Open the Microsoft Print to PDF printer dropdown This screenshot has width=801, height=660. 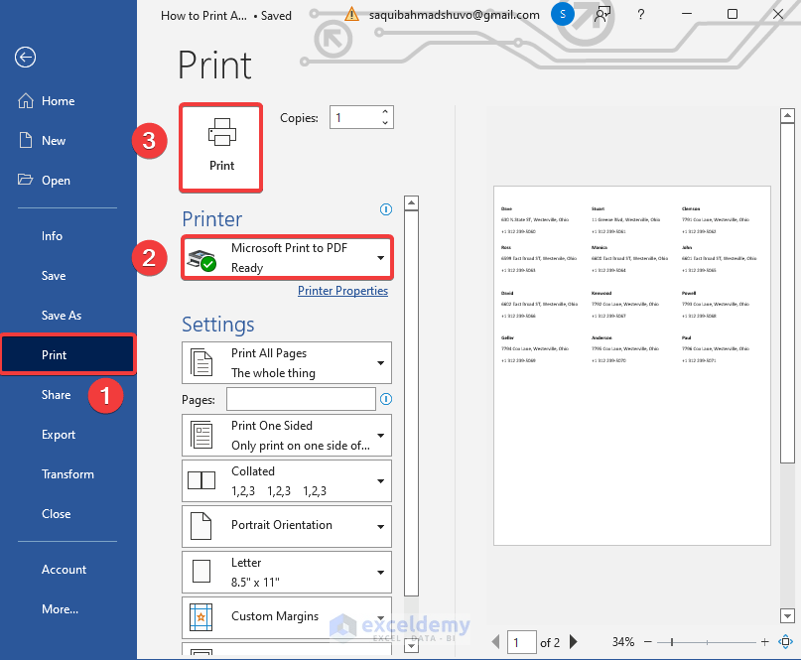click(287, 258)
